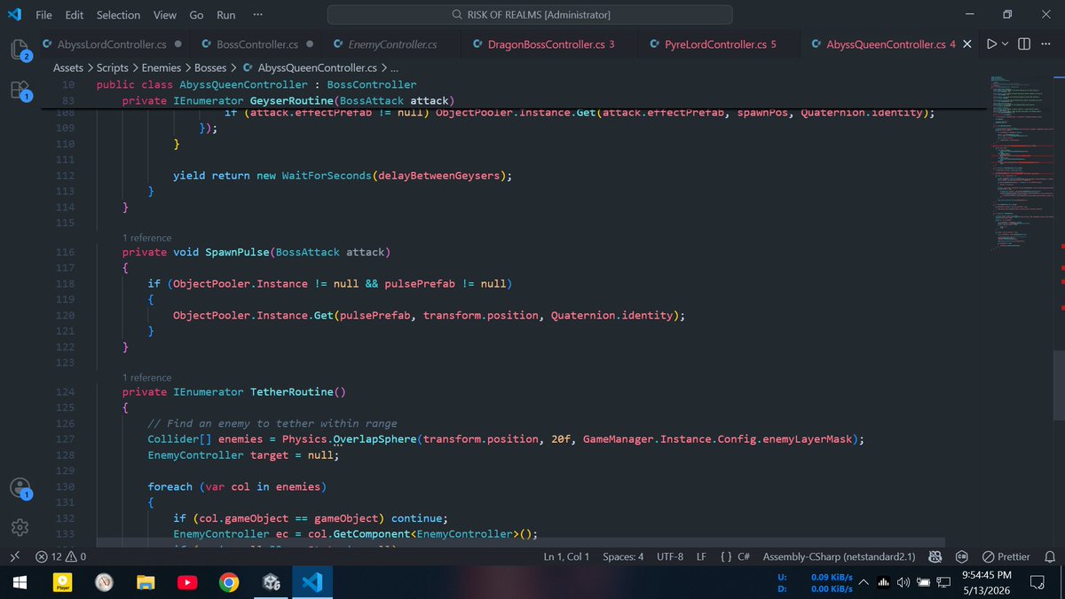Open the Manage gear menu
The width and height of the screenshot is (1065, 599).
pos(20,527)
